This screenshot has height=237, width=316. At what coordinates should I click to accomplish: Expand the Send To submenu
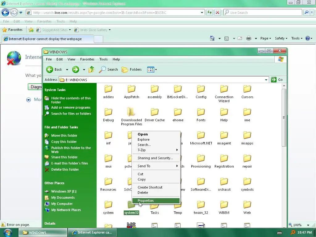[156, 166]
